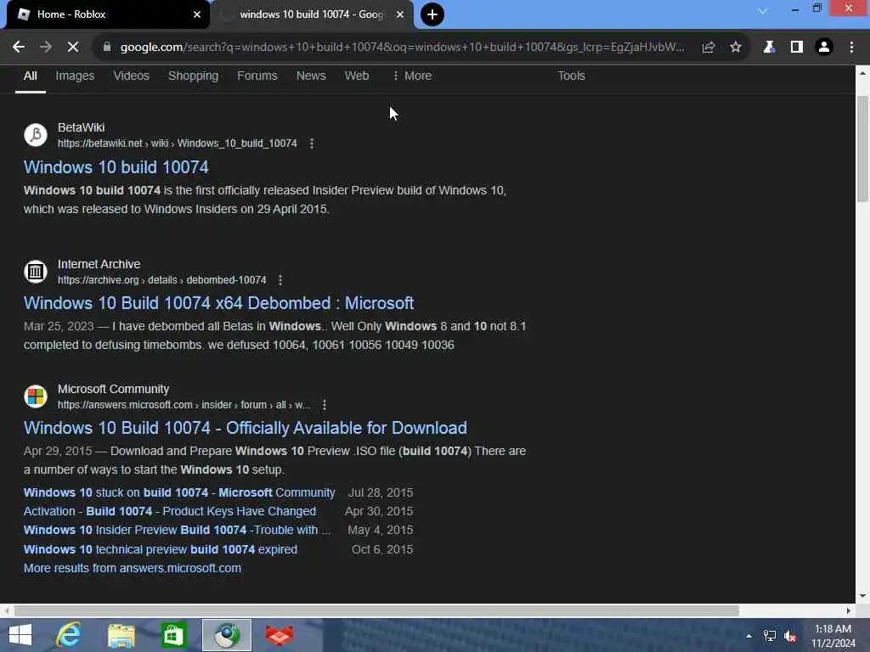
Task: Click the BetaWiki site favicon
Action: [36, 135]
